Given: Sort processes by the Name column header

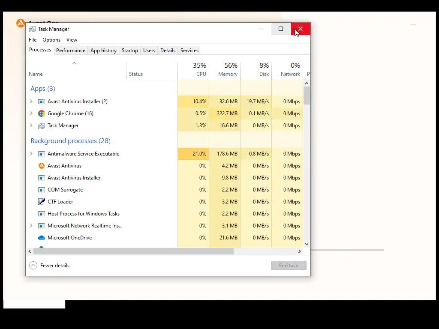Looking at the screenshot, I should 76,71.
